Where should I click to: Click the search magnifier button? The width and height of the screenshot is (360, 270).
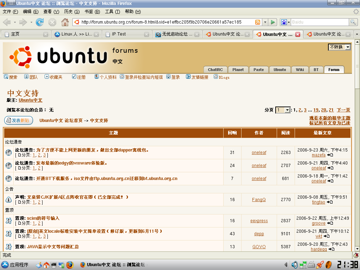tap(353, 22)
